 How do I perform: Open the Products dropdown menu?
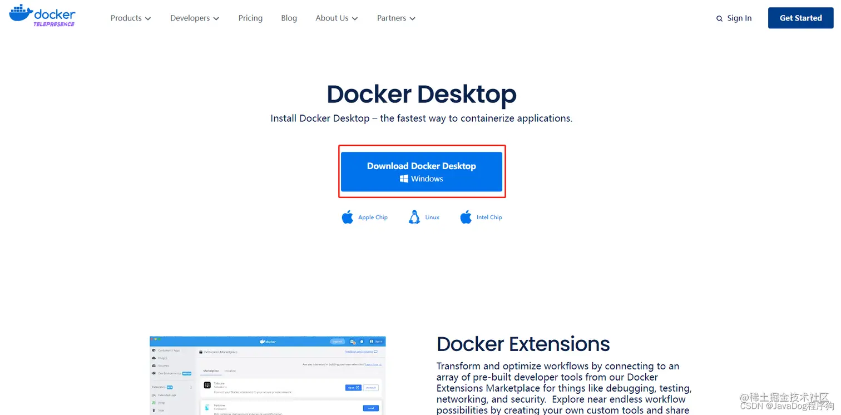[x=131, y=18]
